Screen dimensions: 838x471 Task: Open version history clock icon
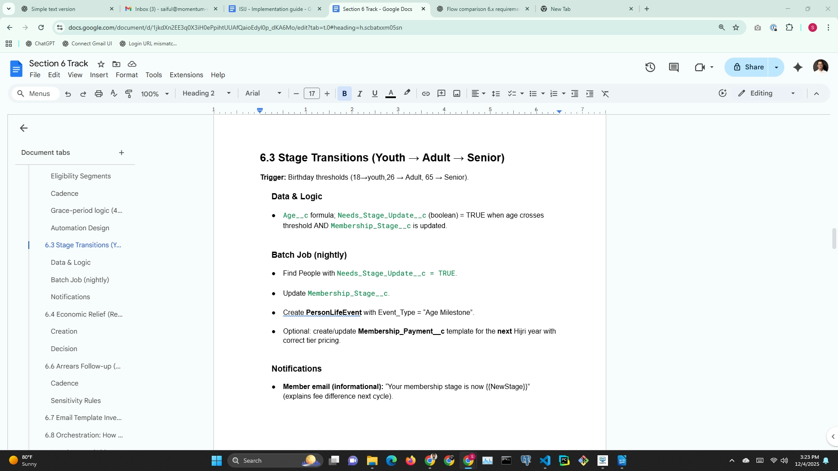pyautogui.click(x=650, y=67)
